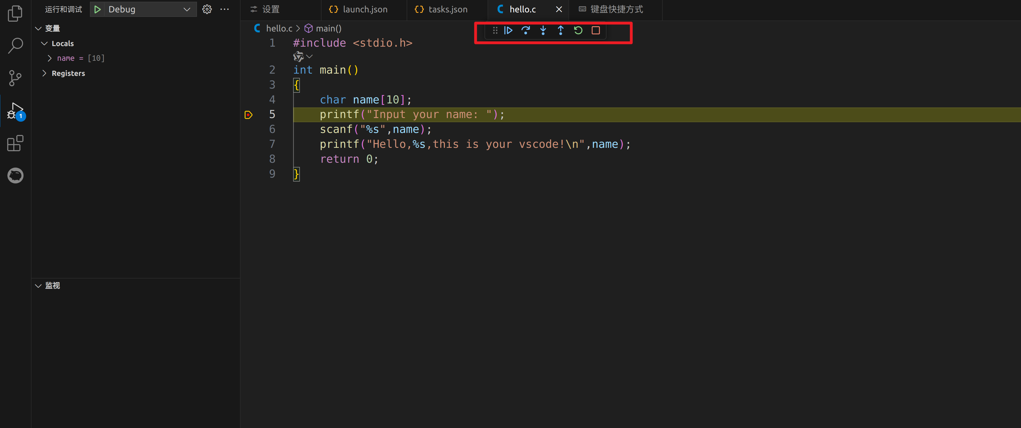Click the return 0 statement
The height and width of the screenshot is (428, 1021).
click(349, 159)
